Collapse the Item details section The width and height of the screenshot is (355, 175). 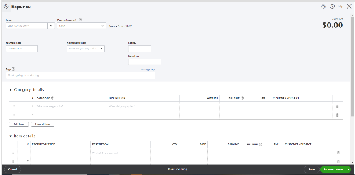(10, 136)
